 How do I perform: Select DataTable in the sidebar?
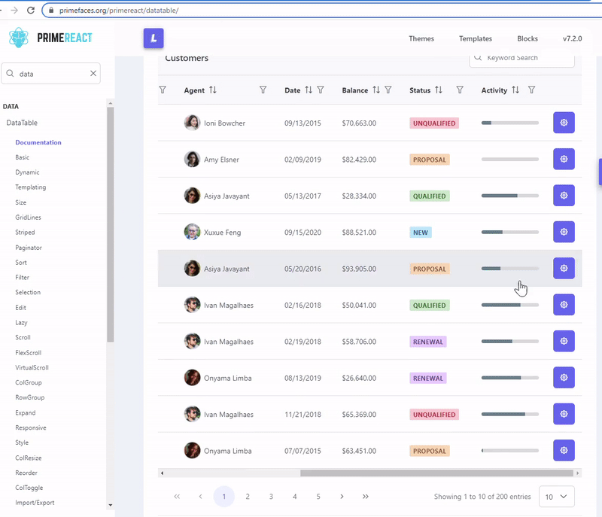point(22,123)
